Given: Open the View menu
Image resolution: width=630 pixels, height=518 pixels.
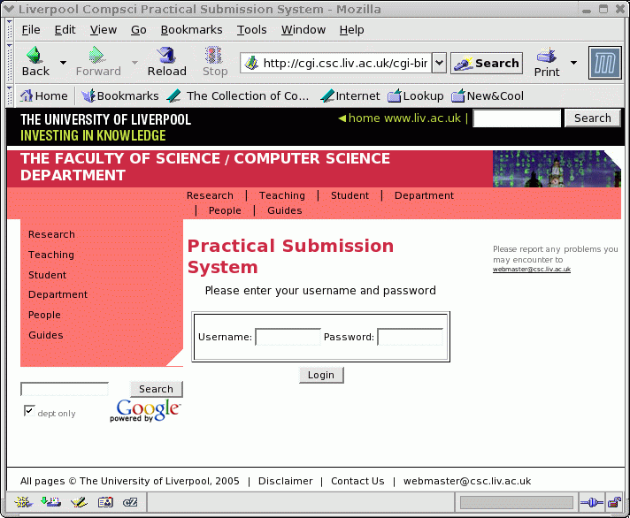Looking at the screenshot, I should click(104, 30).
